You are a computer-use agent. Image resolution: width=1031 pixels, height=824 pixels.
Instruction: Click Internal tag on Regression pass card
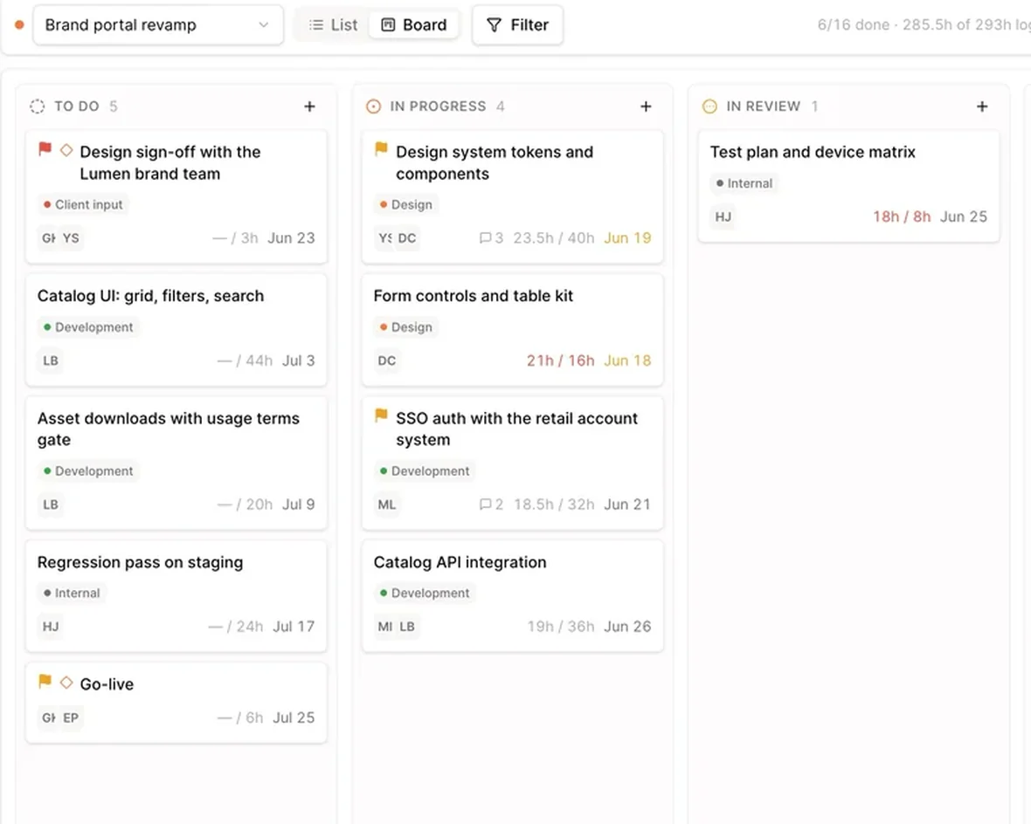pyautogui.click(x=72, y=594)
